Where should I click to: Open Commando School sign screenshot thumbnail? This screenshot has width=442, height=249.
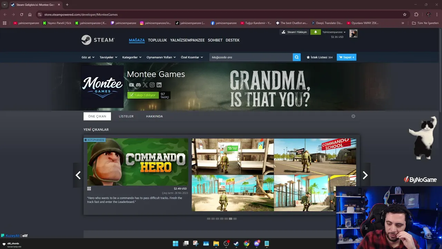tap(315, 157)
